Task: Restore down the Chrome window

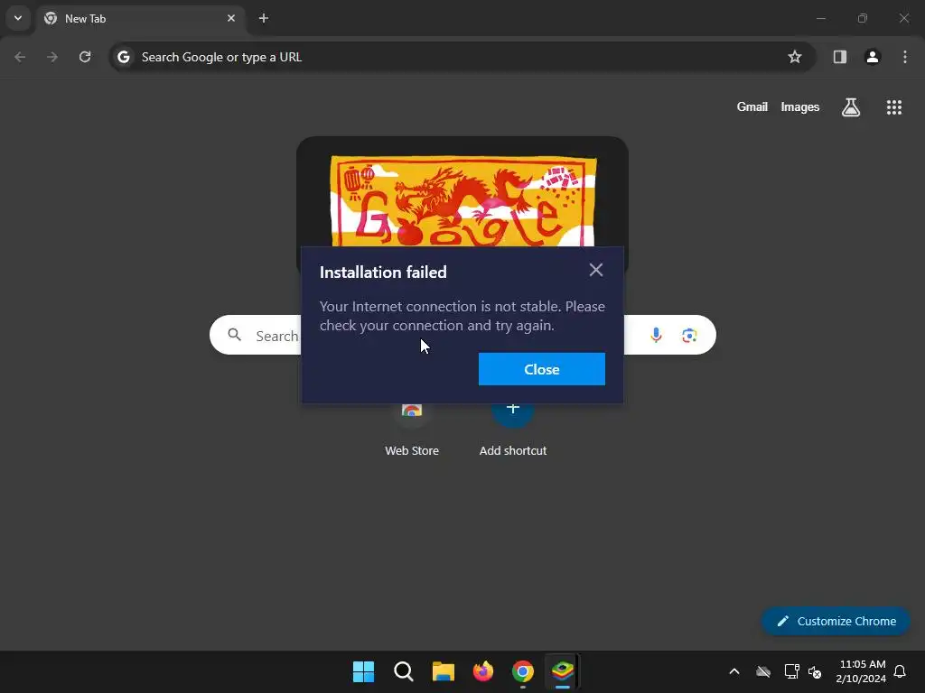Action: [863, 18]
